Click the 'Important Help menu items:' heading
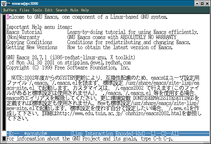The image size is (211, 144). [x=39, y=27]
